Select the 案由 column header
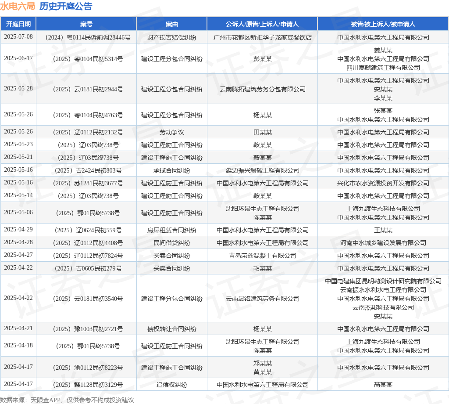 (172, 24)
